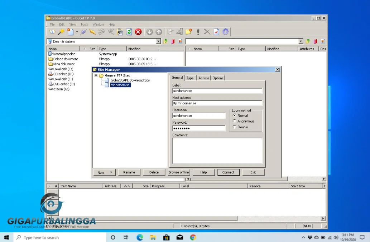
Task: Open the View menu
Action: coord(72,24)
